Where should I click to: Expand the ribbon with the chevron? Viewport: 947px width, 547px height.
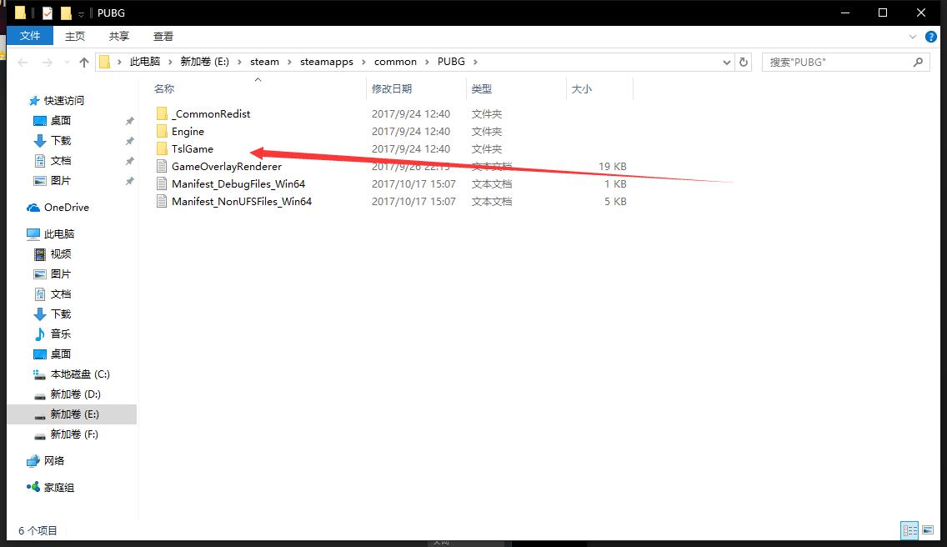point(913,37)
